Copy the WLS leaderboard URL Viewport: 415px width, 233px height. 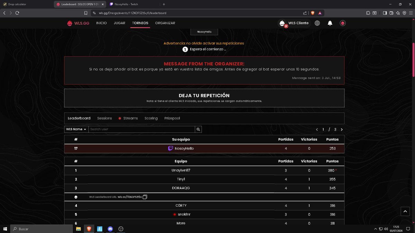pos(145,197)
